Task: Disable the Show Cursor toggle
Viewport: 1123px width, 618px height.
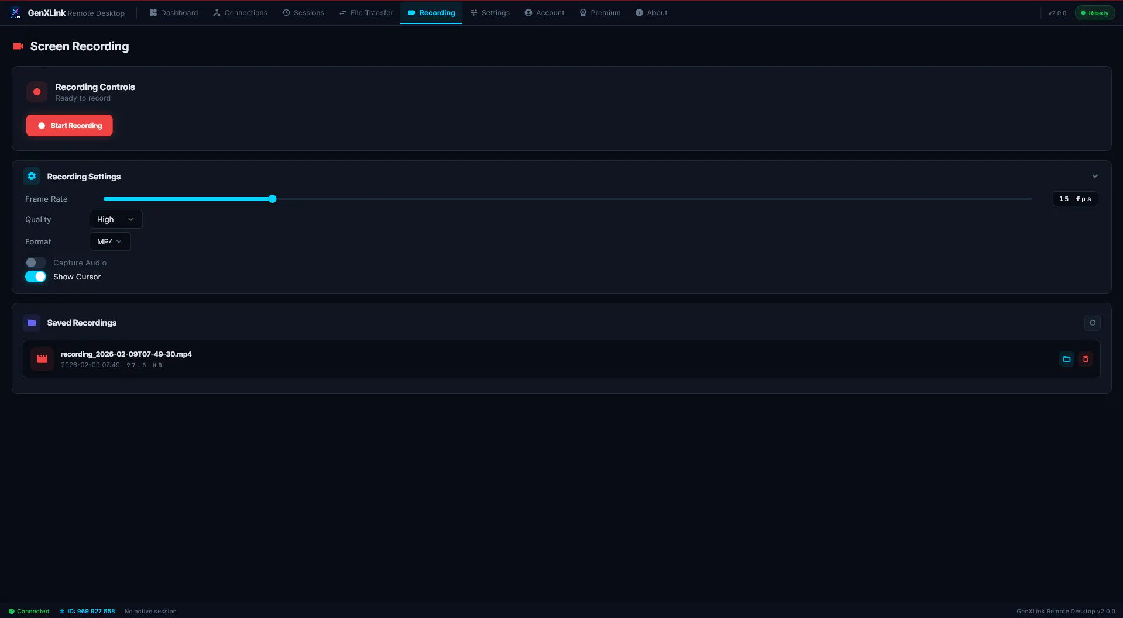Action: [x=35, y=277]
